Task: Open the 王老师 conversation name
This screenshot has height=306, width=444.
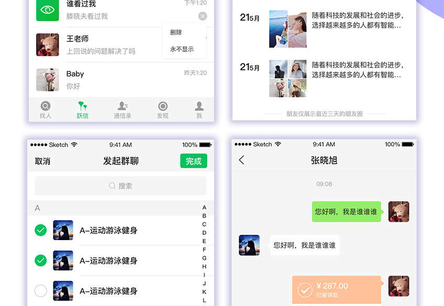Action: pos(77,39)
